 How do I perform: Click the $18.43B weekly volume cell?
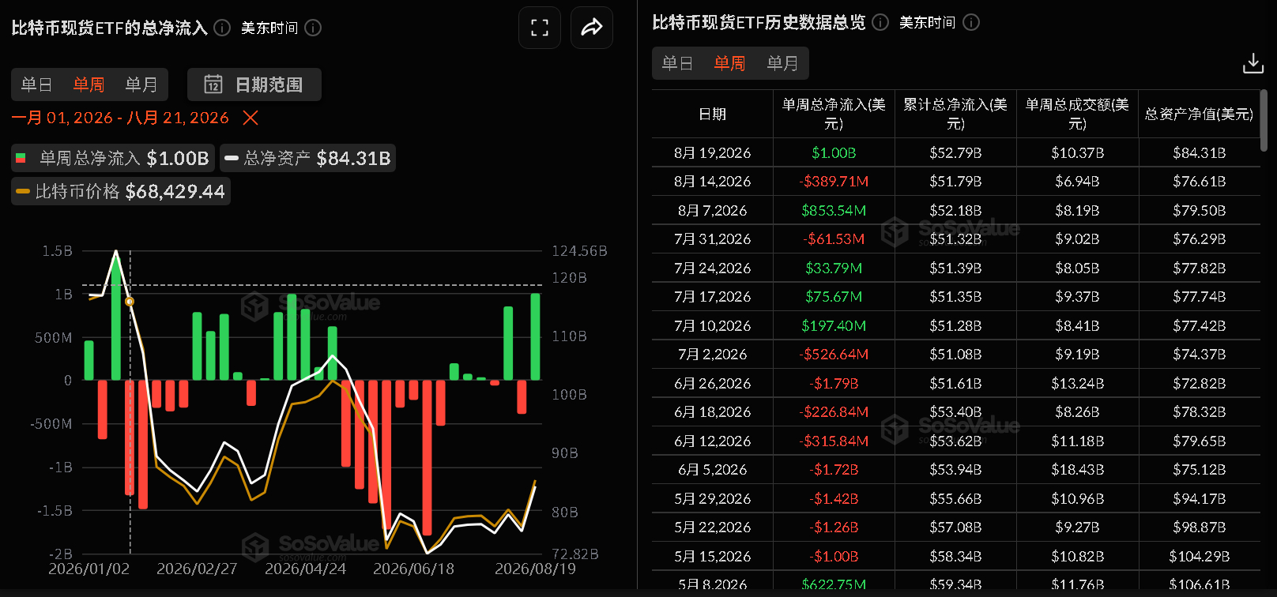[x=1077, y=470]
